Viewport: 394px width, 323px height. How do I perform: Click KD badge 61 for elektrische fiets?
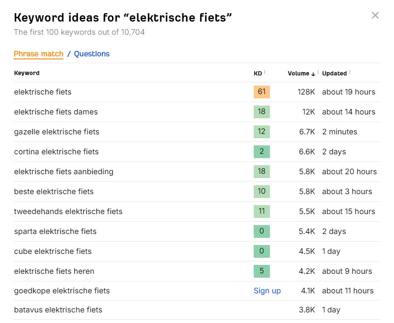(261, 92)
